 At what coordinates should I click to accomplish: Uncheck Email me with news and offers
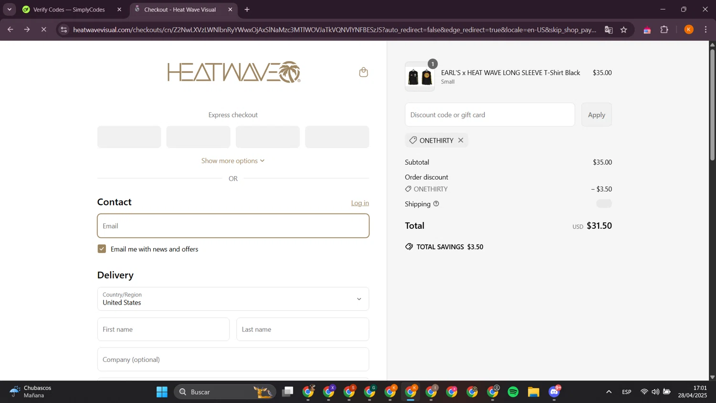point(102,249)
